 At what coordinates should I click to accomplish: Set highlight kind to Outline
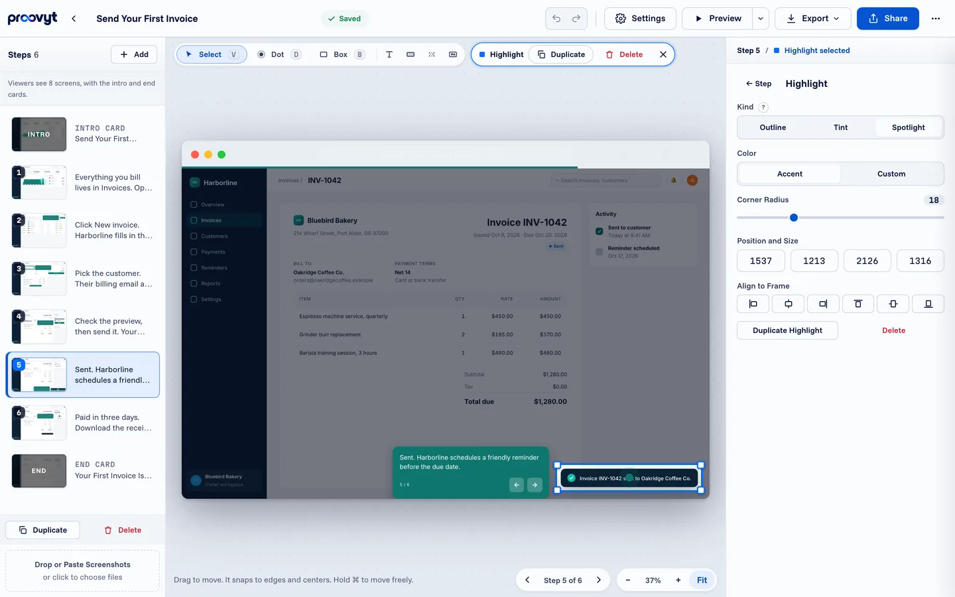tap(773, 127)
